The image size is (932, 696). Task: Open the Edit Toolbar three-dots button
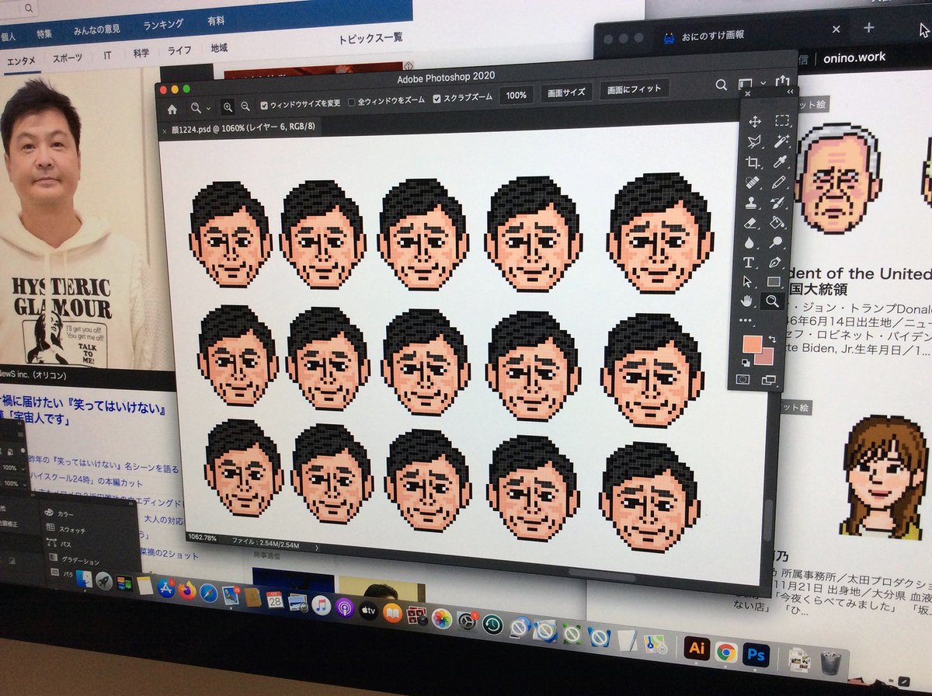(746, 320)
